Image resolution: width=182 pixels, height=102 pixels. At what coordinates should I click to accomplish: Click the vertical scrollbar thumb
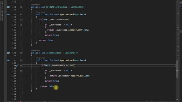177,69
